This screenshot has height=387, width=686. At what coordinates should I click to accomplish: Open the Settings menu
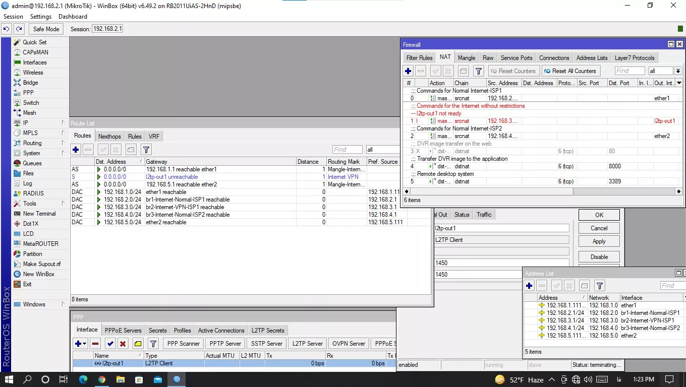(41, 17)
